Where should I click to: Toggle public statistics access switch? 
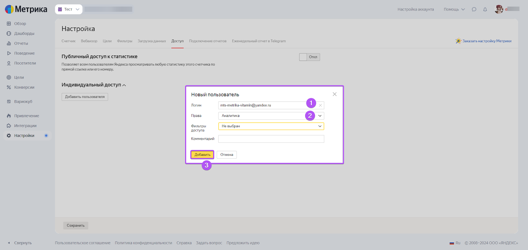(x=309, y=57)
